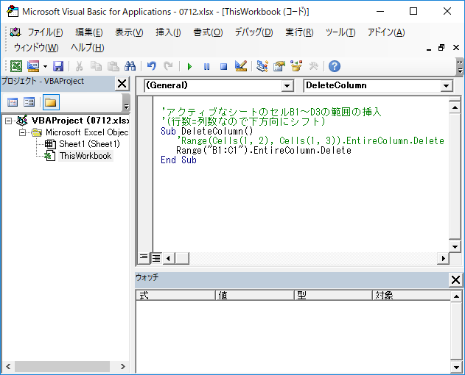Click the Reset stop icon

pos(224,66)
